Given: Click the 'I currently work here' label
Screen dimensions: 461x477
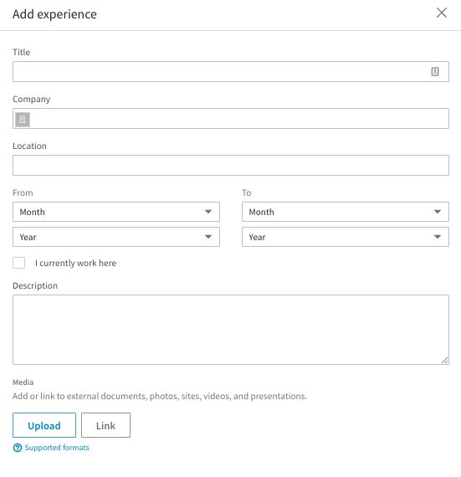Looking at the screenshot, I should pyautogui.click(x=75, y=263).
